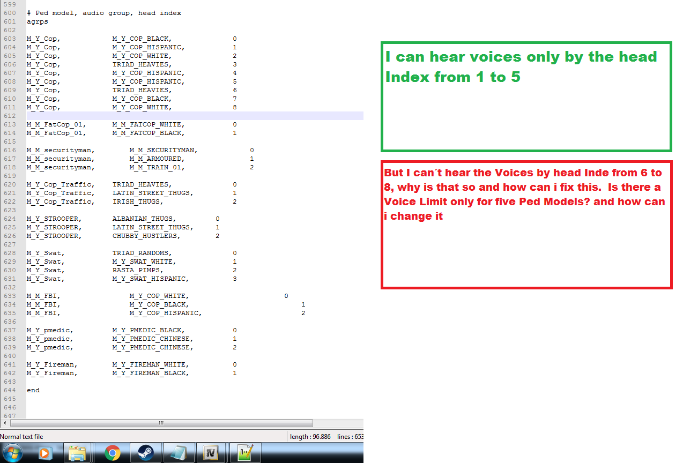
Task: Switch to Steam in the taskbar
Action: click(x=145, y=453)
